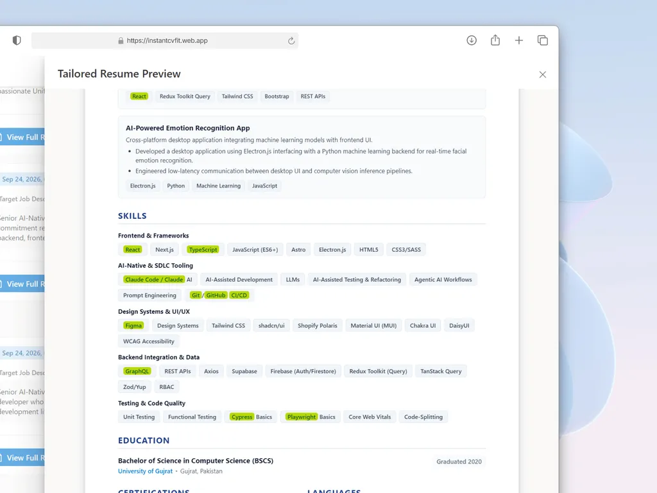Click the lock icon in the address bar
Image resolution: width=657 pixels, height=493 pixels.
pyautogui.click(x=121, y=40)
